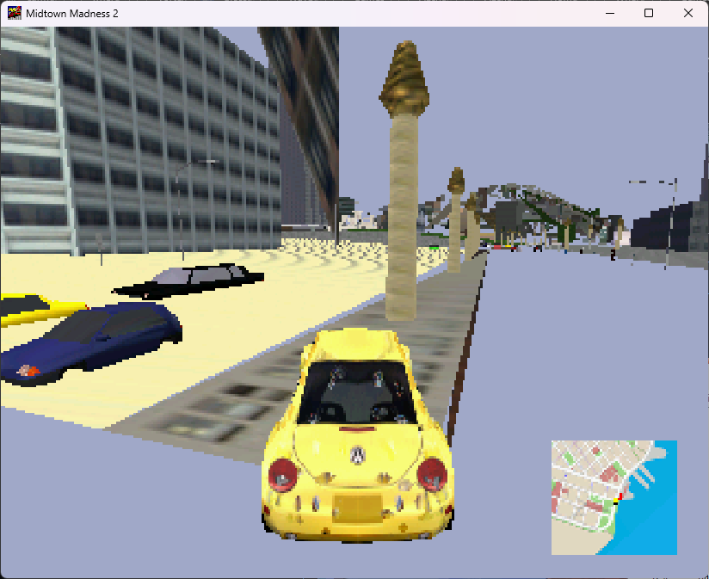Click the black marker beside the yellow minimap dot
Image resolution: width=709 pixels, height=579 pixels.
tap(616, 503)
